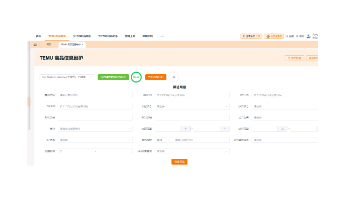Image resolution: width=345 pixels, height=199 pixels.
Task: Click the diamond free membership button
Action: (274, 36)
